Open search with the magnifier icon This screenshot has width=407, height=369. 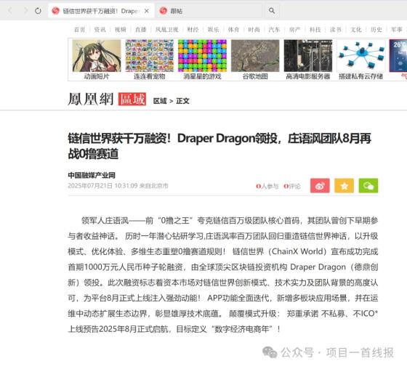coord(272,11)
